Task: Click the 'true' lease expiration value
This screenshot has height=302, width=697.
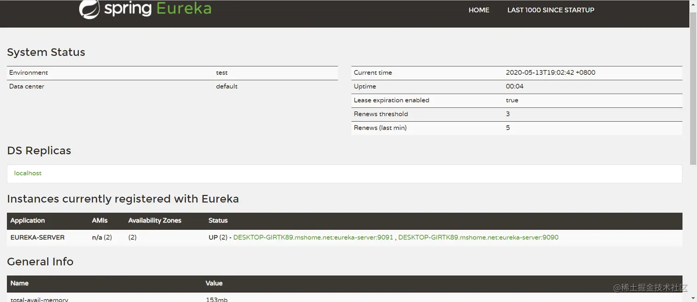Action: 512,101
